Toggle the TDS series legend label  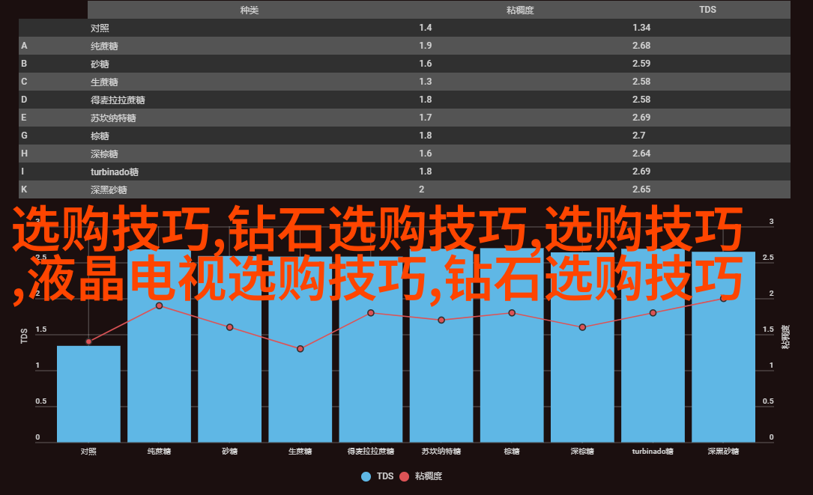384,476
